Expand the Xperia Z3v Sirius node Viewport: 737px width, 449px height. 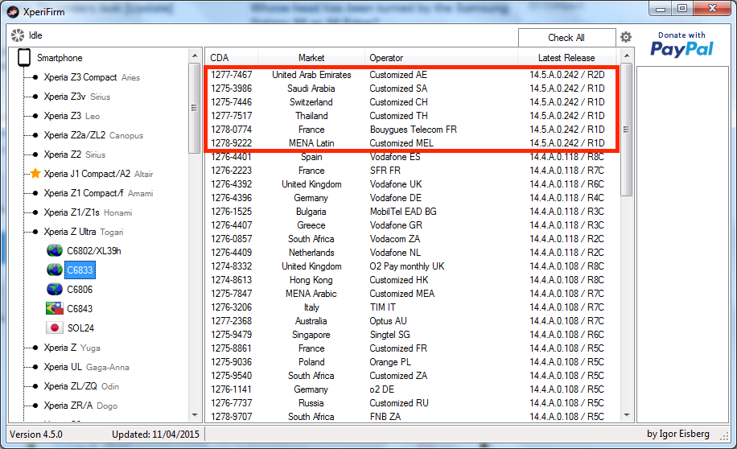[x=35, y=97]
